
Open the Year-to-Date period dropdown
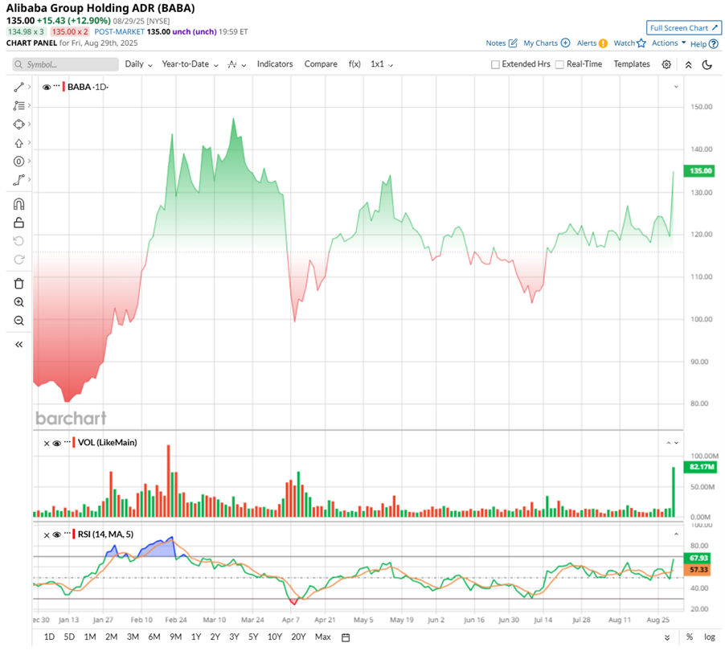click(x=190, y=64)
